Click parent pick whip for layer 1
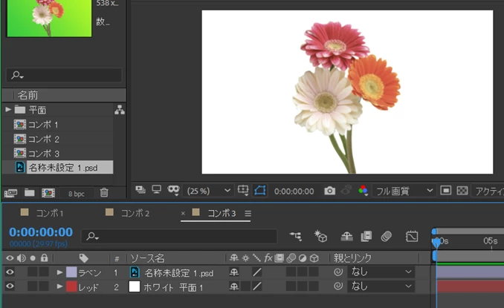The image size is (504, 308). pyautogui.click(x=337, y=272)
